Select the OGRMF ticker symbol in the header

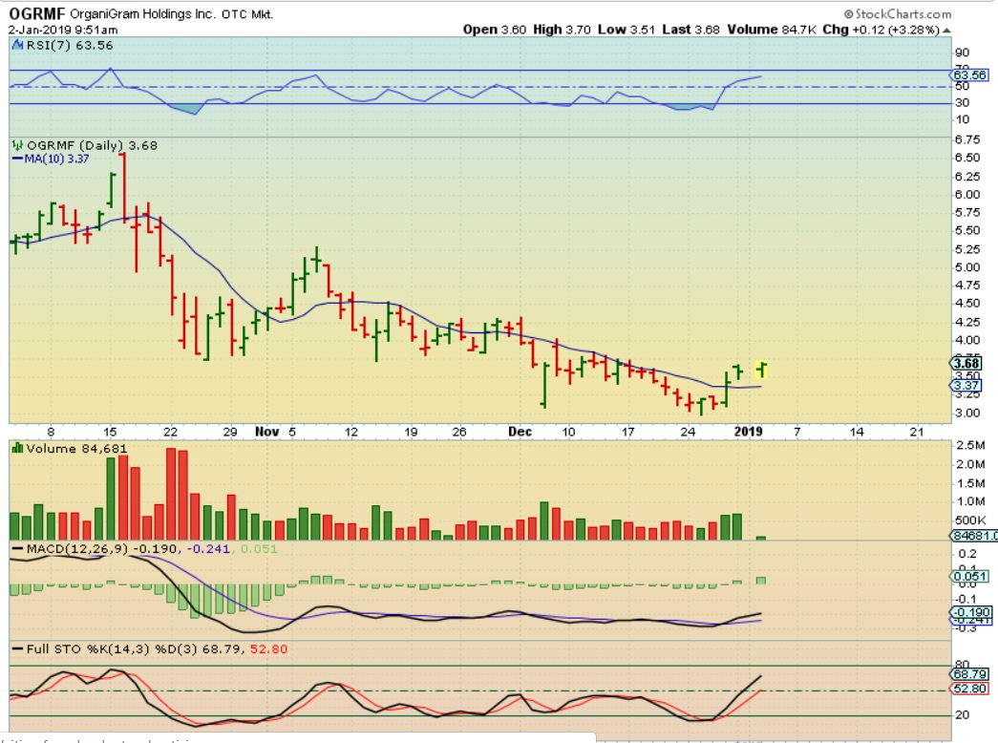coord(37,14)
